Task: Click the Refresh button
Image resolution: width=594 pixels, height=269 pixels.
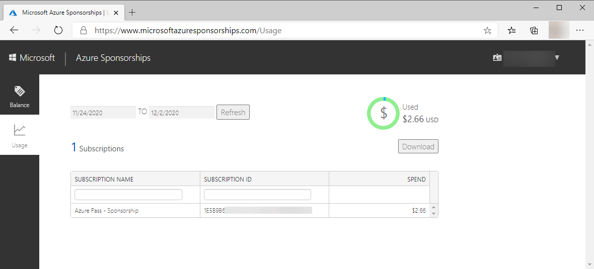Action: point(233,112)
